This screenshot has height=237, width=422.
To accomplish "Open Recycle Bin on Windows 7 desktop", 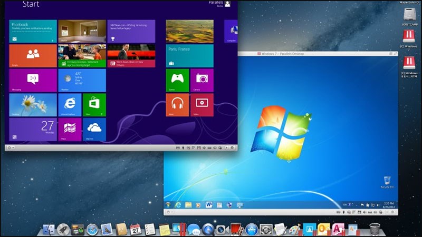I will (387, 182).
